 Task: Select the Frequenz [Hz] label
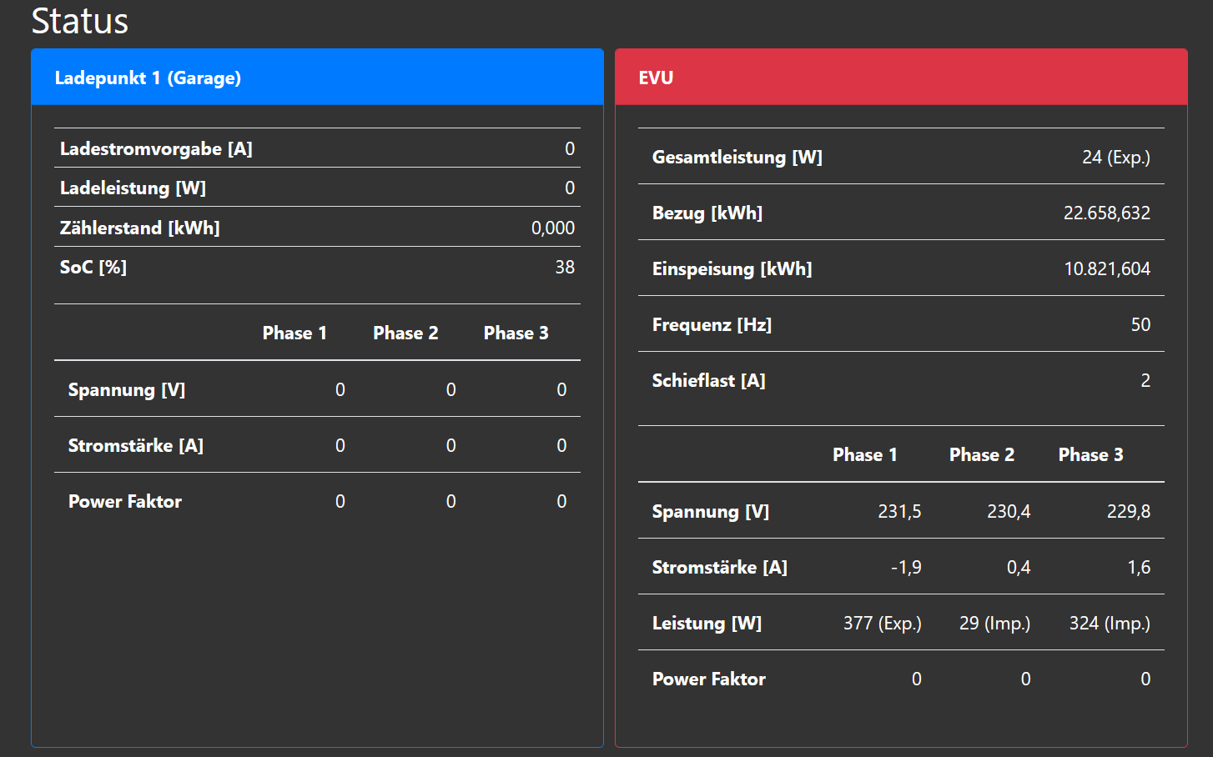[712, 324]
